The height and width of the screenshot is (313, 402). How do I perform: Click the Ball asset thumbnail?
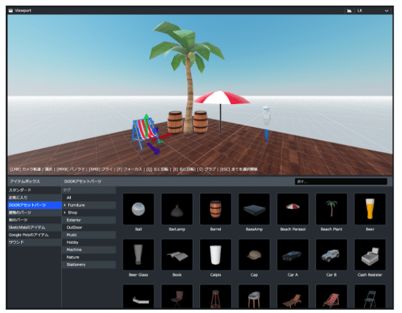click(x=138, y=209)
